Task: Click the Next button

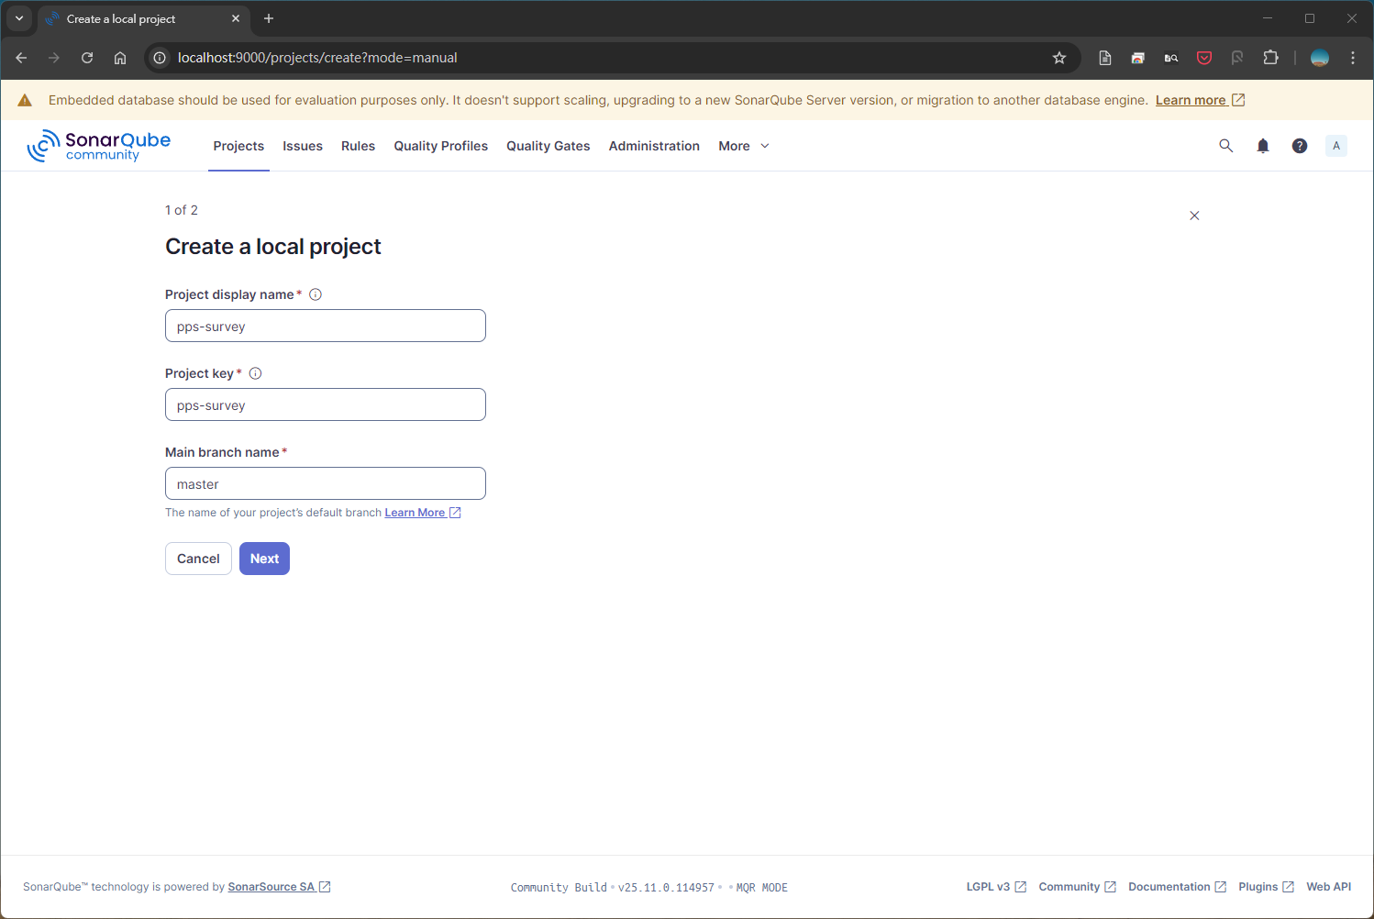Action: point(264,559)
